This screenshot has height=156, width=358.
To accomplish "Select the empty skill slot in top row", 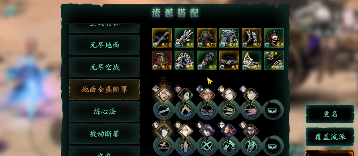I will 274,110.
